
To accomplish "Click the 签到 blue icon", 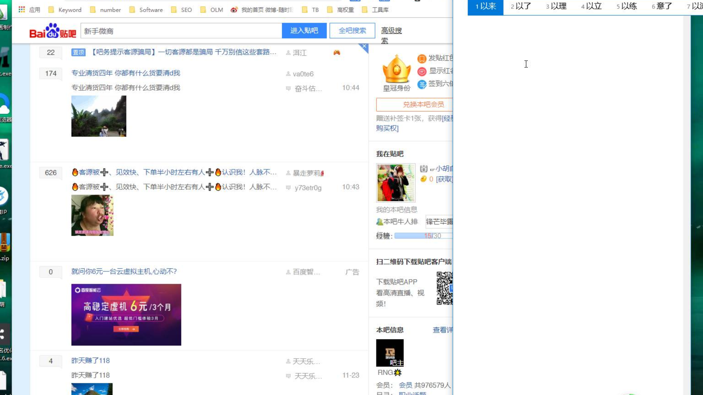I will click(422, 84).
